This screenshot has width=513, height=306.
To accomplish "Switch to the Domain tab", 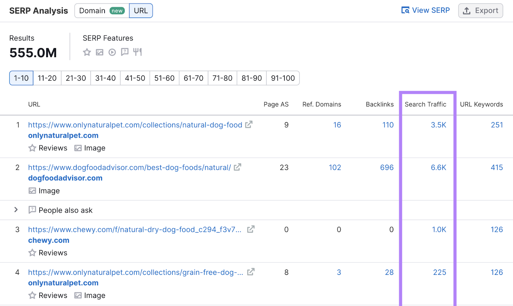I will click(x=102, y=11).
